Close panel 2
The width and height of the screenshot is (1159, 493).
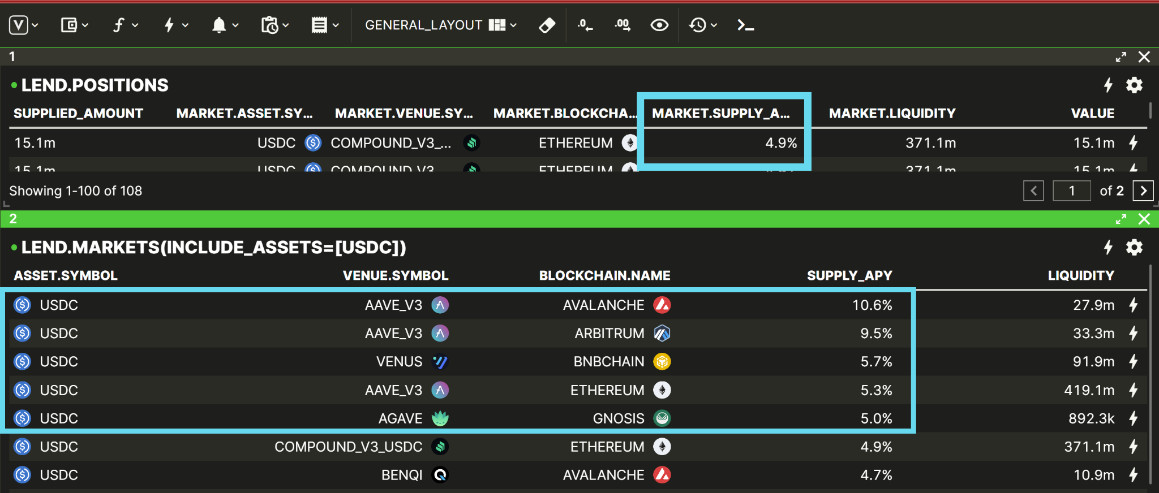(1144, 219)
